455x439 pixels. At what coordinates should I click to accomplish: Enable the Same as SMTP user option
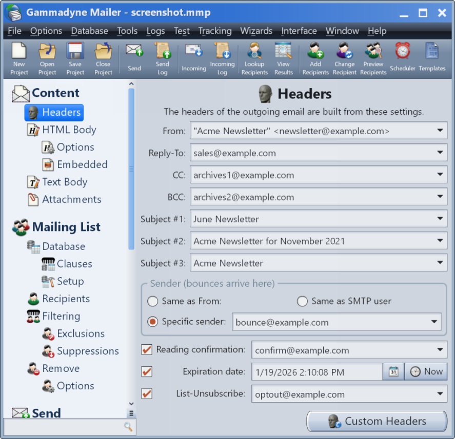302,302
